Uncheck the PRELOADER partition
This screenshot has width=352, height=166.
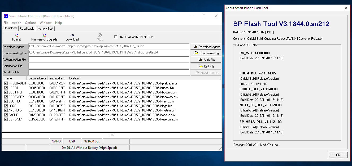[6, 83]
